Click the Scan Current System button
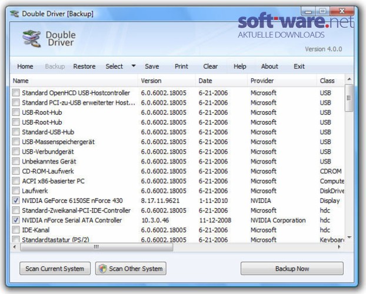This screenshot has height=294, width=366. tap(55, 269)
